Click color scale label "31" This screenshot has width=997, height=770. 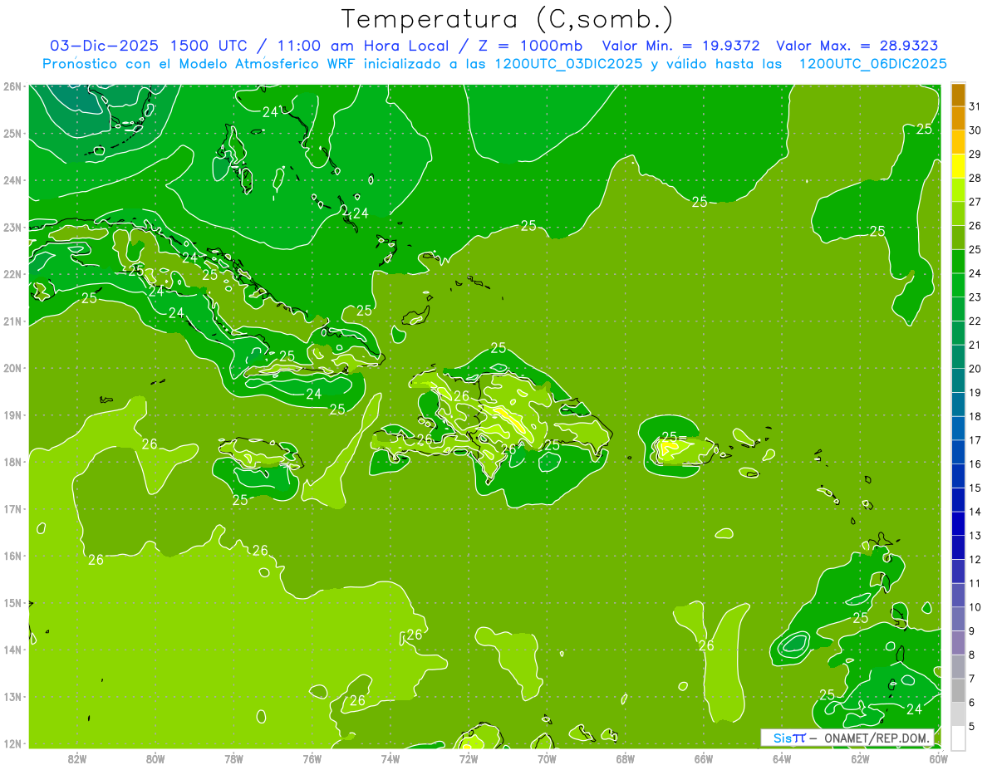[975, 106]
